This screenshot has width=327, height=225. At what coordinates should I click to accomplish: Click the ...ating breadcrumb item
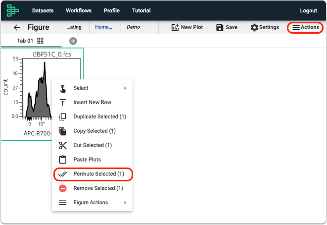click(x=74, y=27)
